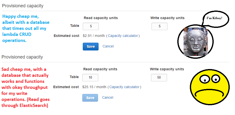This screenshot has width=235, height=115.
Task: Click Cancel next to the upper Save button
Action: [108, 46]
